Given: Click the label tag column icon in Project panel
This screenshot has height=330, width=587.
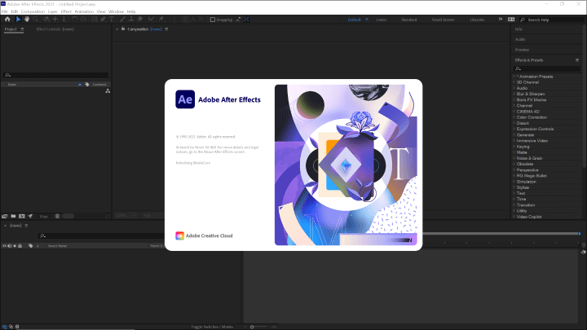Looking at the screenshot, I should coord(87,85).
